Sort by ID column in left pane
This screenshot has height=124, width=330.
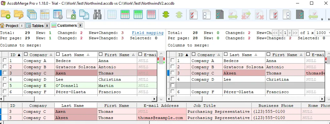15,55
